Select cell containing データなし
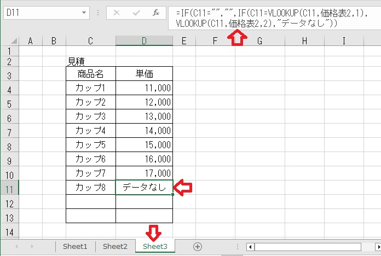Viewport: 381px width, 256px height. [144, 188]
